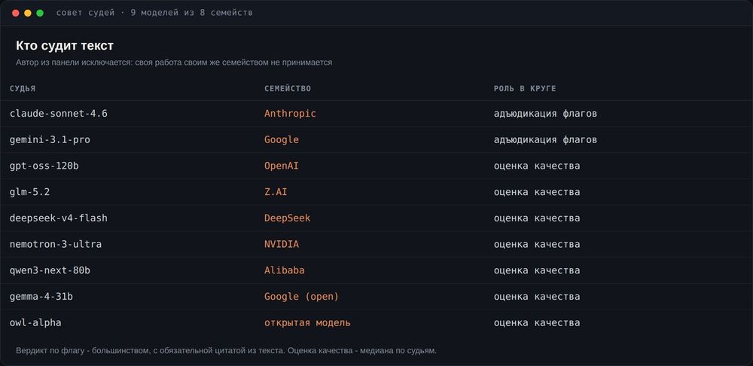Click the NVIDIA family label
Screen dimensions: 753x366
[x=282, y=244]
